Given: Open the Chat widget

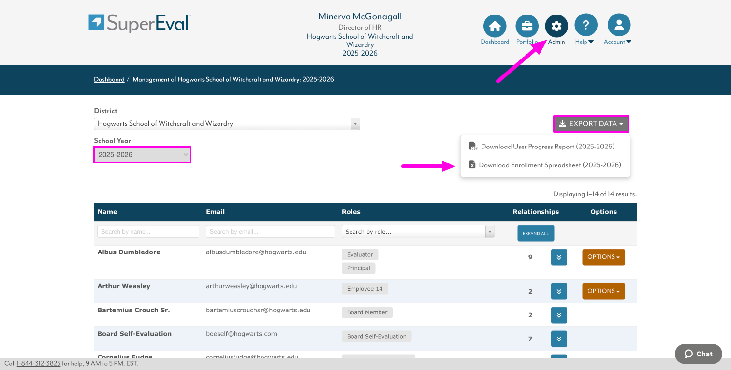Looking at the screenshot, I should tap(699, 354).
